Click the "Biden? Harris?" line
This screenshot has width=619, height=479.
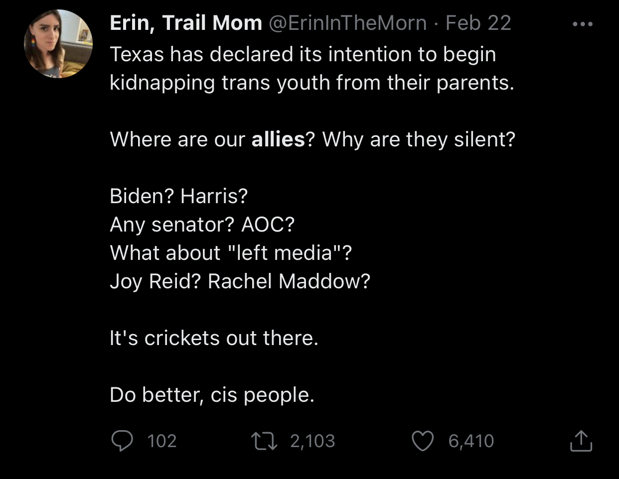(x=178, y=196)
